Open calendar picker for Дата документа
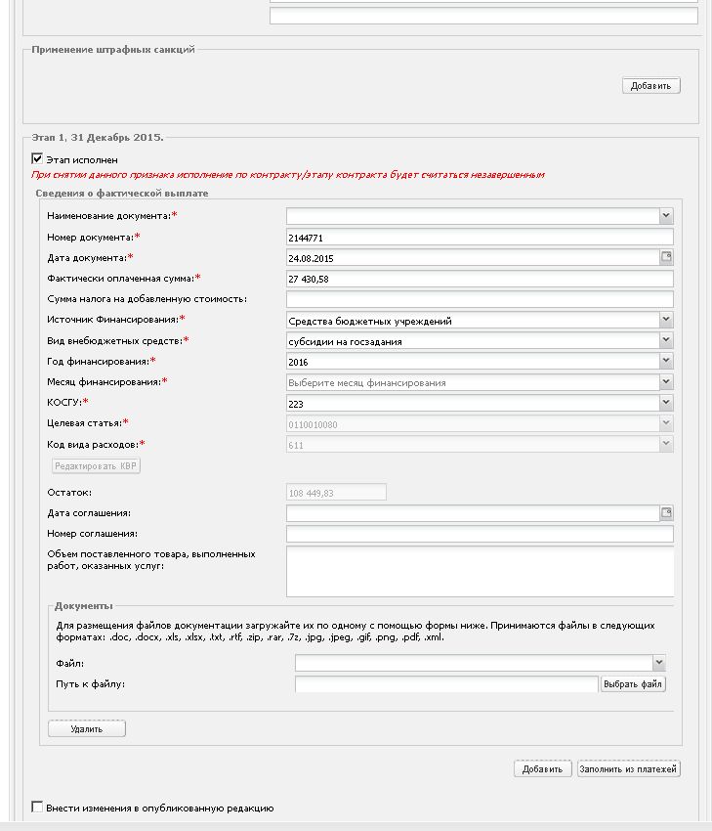 point(666,257)
